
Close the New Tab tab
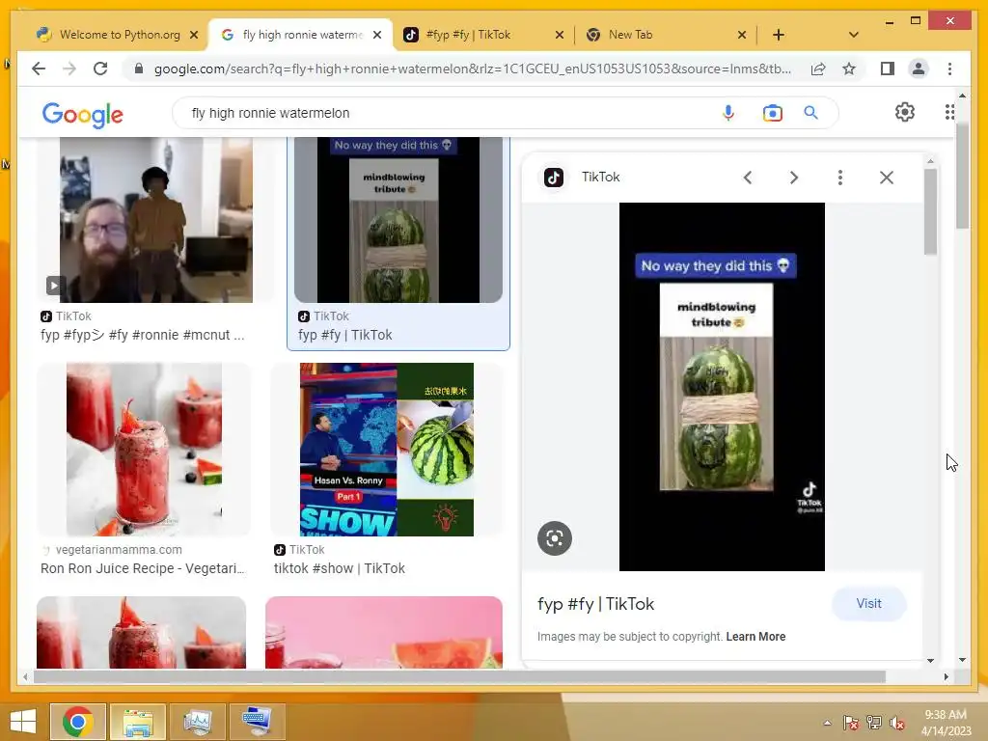[742, 35]
